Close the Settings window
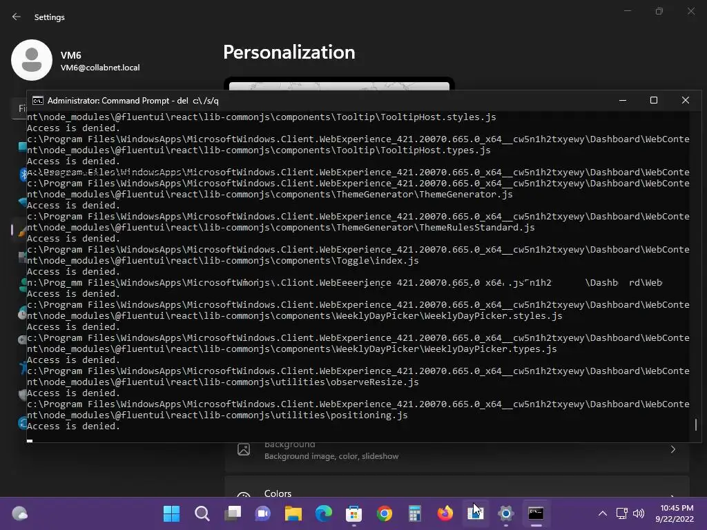Image resolution: width=707 pixels, height=530 pixels. click(690, 11)
